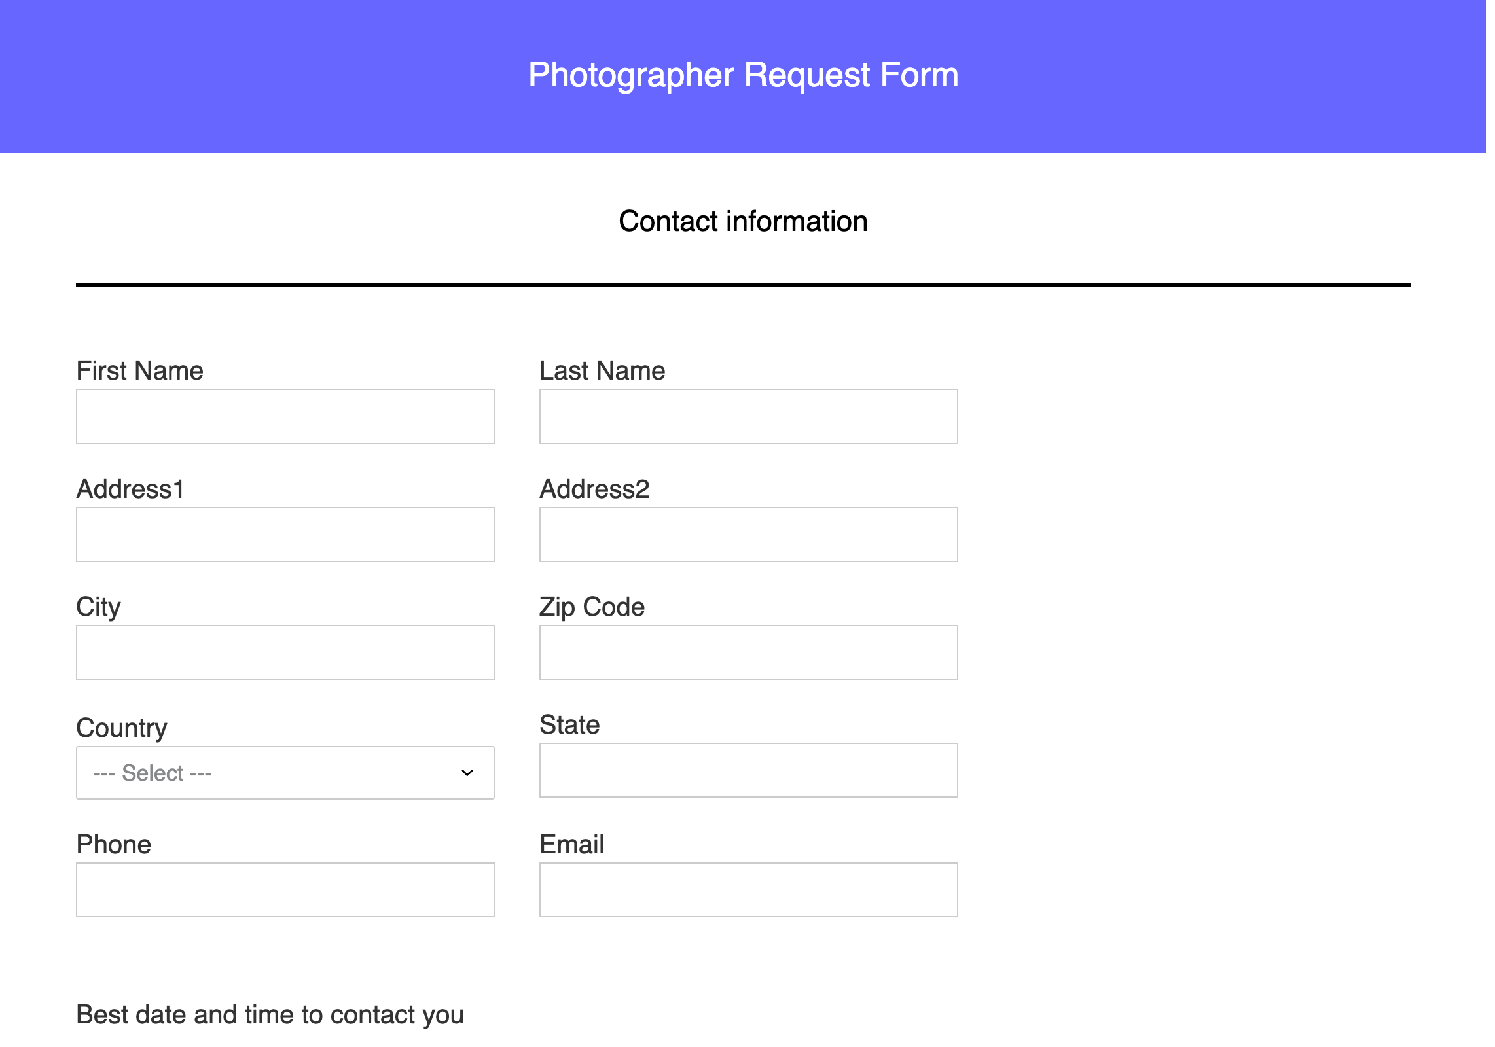1495x1047 pixels.
Task: Select the City input box
Action: (285, 652)
